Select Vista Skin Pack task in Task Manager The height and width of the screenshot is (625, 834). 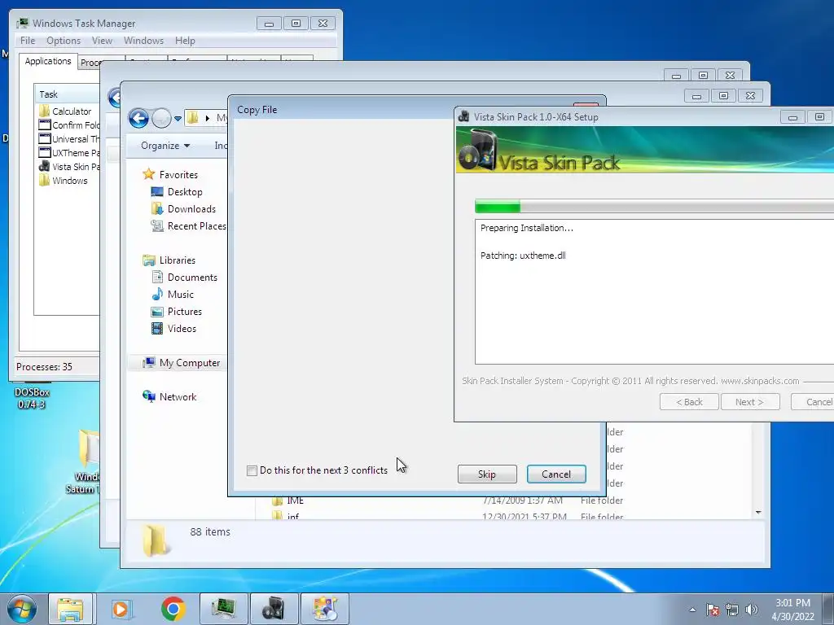[x=68, y=166]
